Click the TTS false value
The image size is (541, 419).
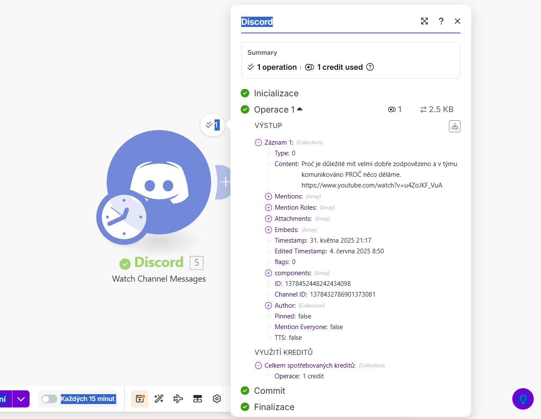tap(296, 338)
